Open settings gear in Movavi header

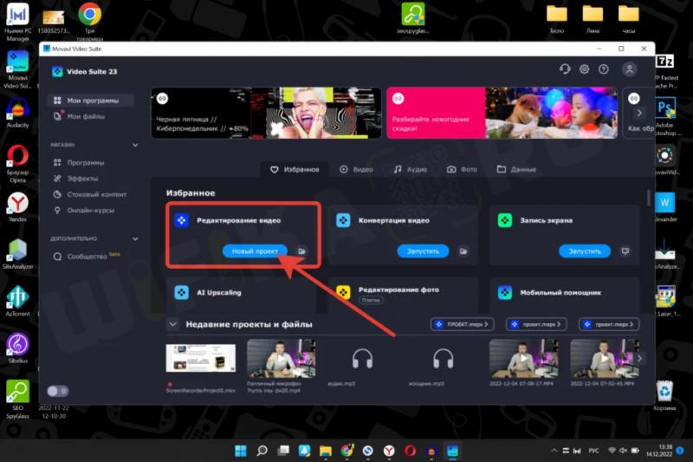coord(585,69)
